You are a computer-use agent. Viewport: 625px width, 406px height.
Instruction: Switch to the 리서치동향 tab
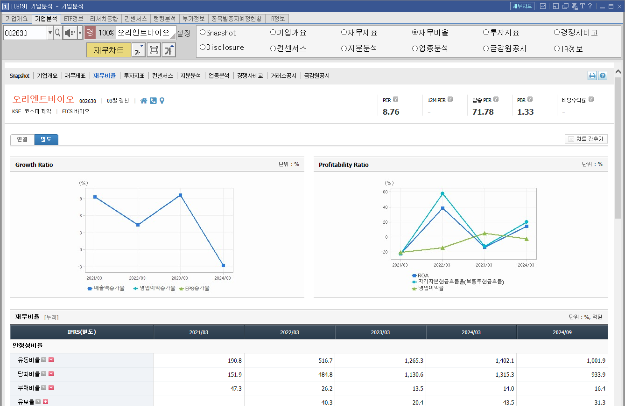(104, 19)
